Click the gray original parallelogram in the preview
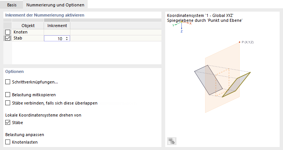 208,80
